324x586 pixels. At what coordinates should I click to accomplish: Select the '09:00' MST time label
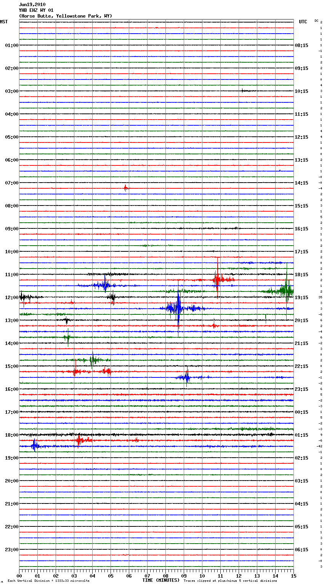[x=11, y=229]
